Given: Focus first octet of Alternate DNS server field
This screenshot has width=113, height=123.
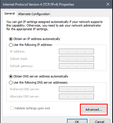Looking at the screenshot, I should coord(64,96).
